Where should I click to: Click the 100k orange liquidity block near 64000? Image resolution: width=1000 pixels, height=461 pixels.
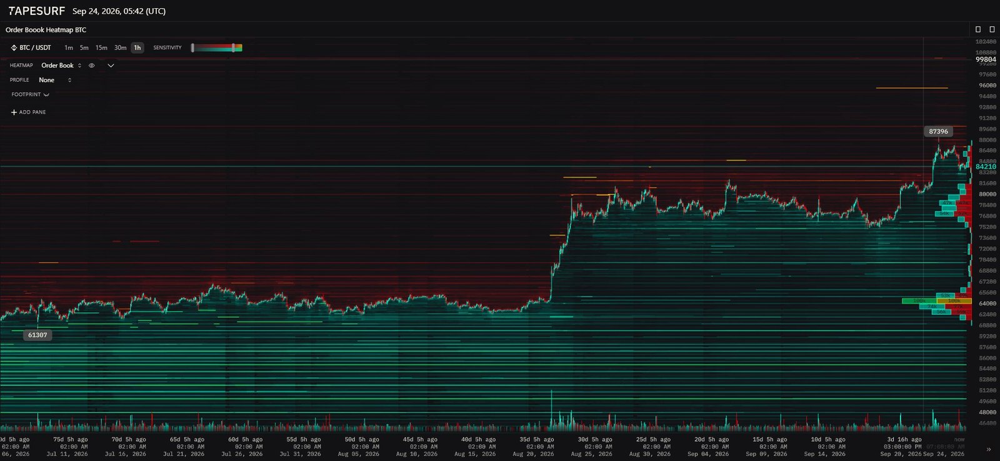point(954,301)
